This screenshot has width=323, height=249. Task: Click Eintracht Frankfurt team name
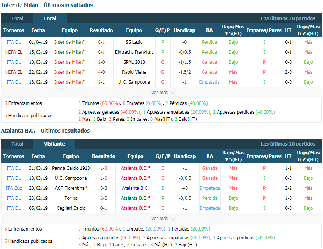(134, 52)
